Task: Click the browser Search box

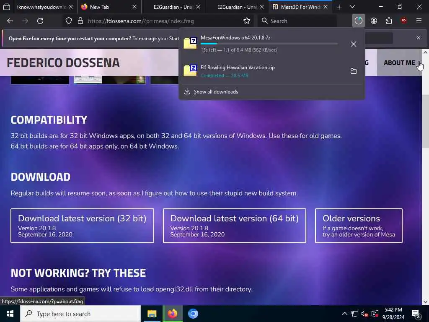Action: tap(298, 21)
